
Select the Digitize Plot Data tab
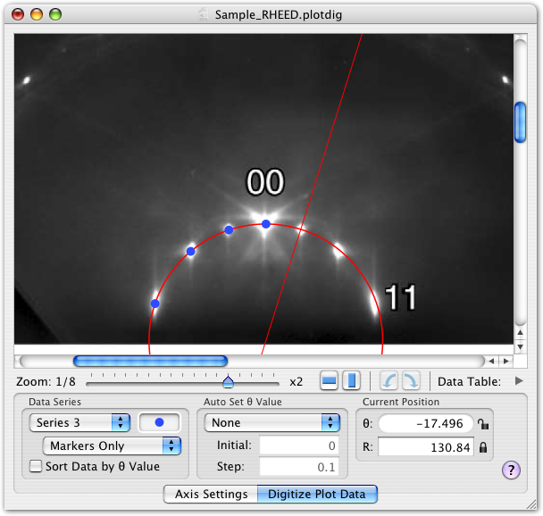pyautogui.click(x=317, y=495)
